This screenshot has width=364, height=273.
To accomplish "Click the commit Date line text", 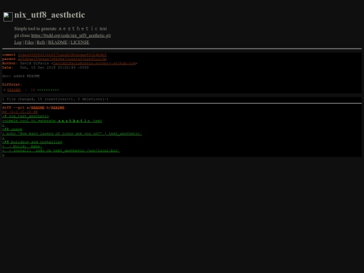I will click(46, 67).
